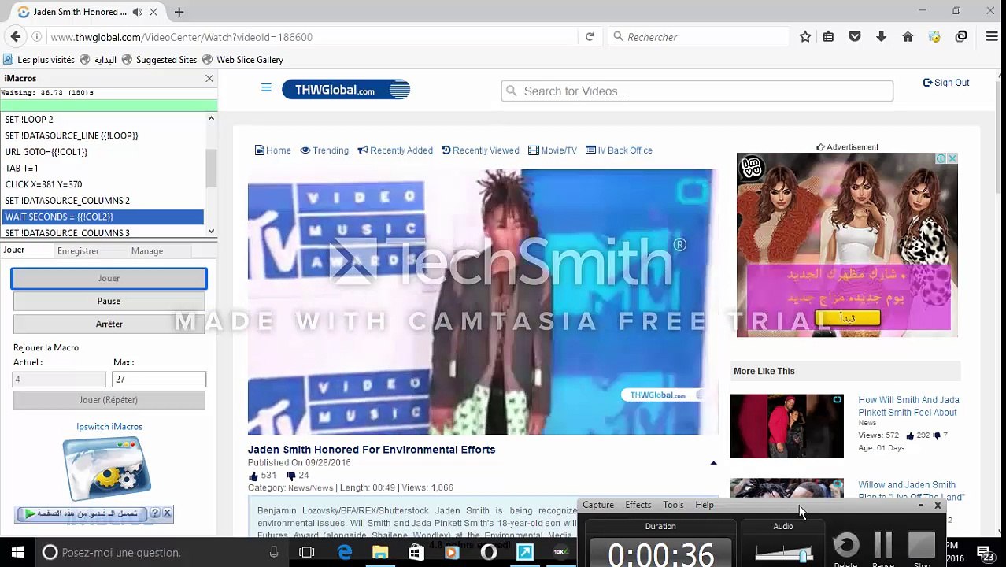Open Task View on the taskbar

tap(307, 552)
